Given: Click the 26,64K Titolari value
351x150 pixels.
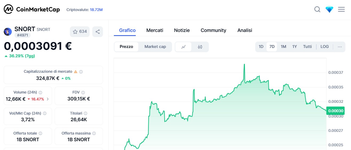Looking at the screenshot, I should point(79,120).
